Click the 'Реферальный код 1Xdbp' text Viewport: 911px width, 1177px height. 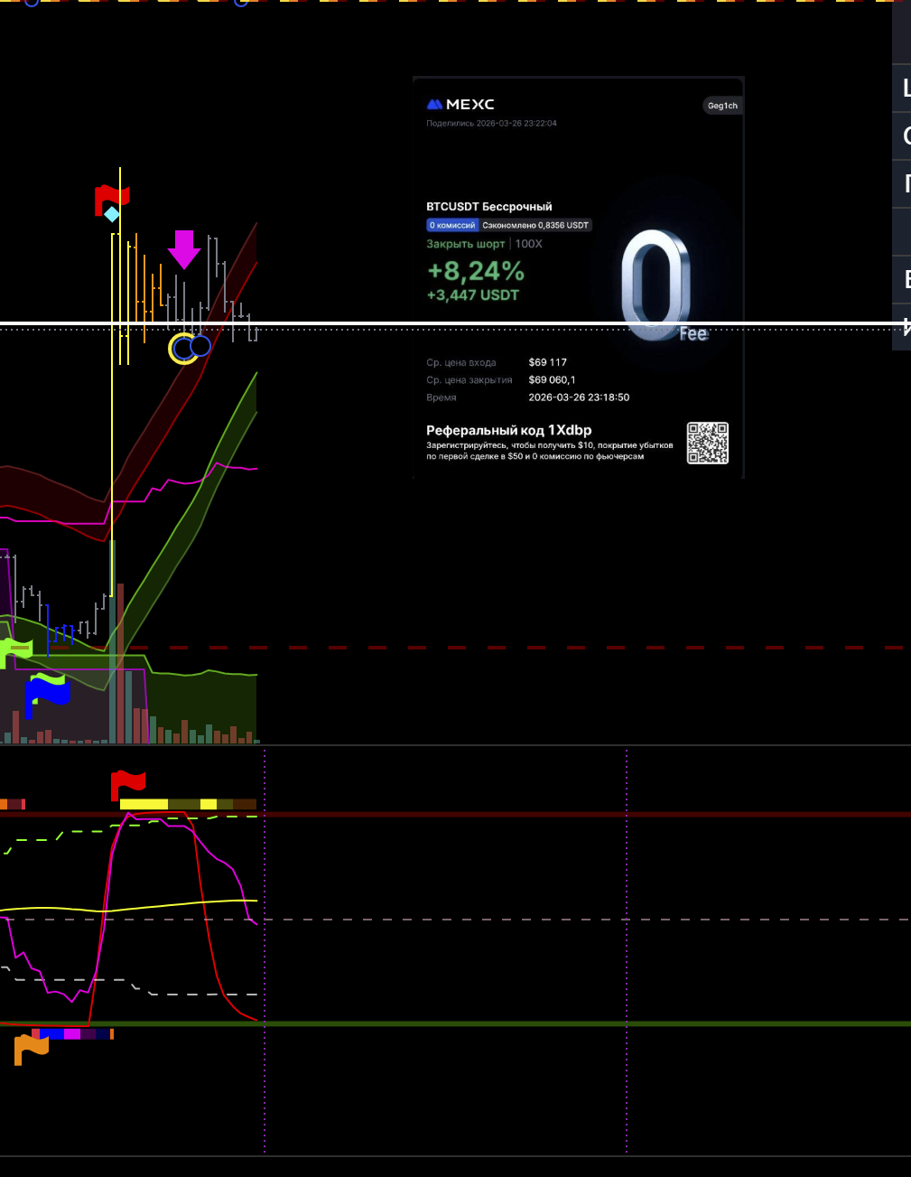508,430
